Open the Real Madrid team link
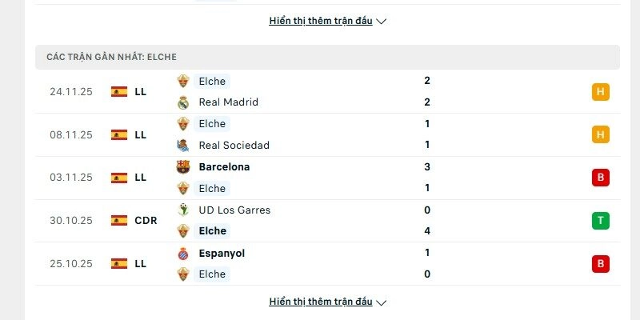 coord(228,102)
